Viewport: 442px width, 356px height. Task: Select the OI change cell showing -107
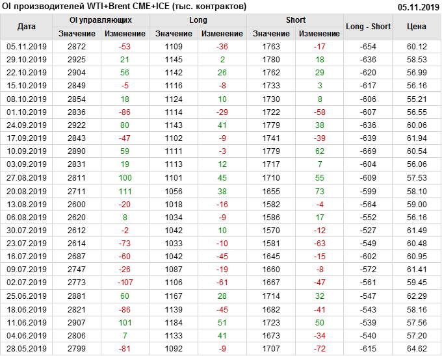click(125, 283)
